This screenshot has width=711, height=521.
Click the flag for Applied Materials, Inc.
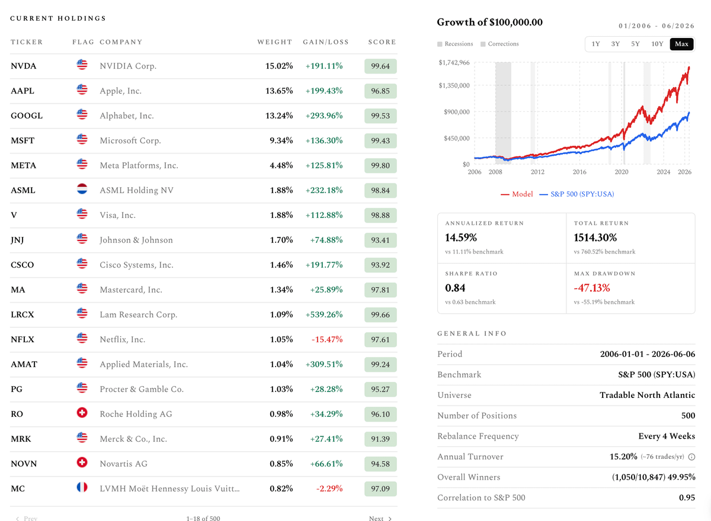click(82, 364)
